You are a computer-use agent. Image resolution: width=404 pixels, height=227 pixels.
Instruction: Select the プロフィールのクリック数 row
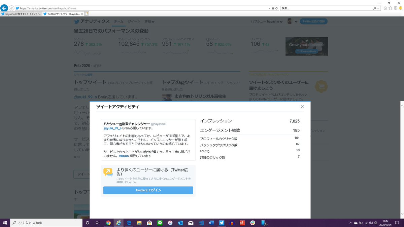click(x=250, y=138)
